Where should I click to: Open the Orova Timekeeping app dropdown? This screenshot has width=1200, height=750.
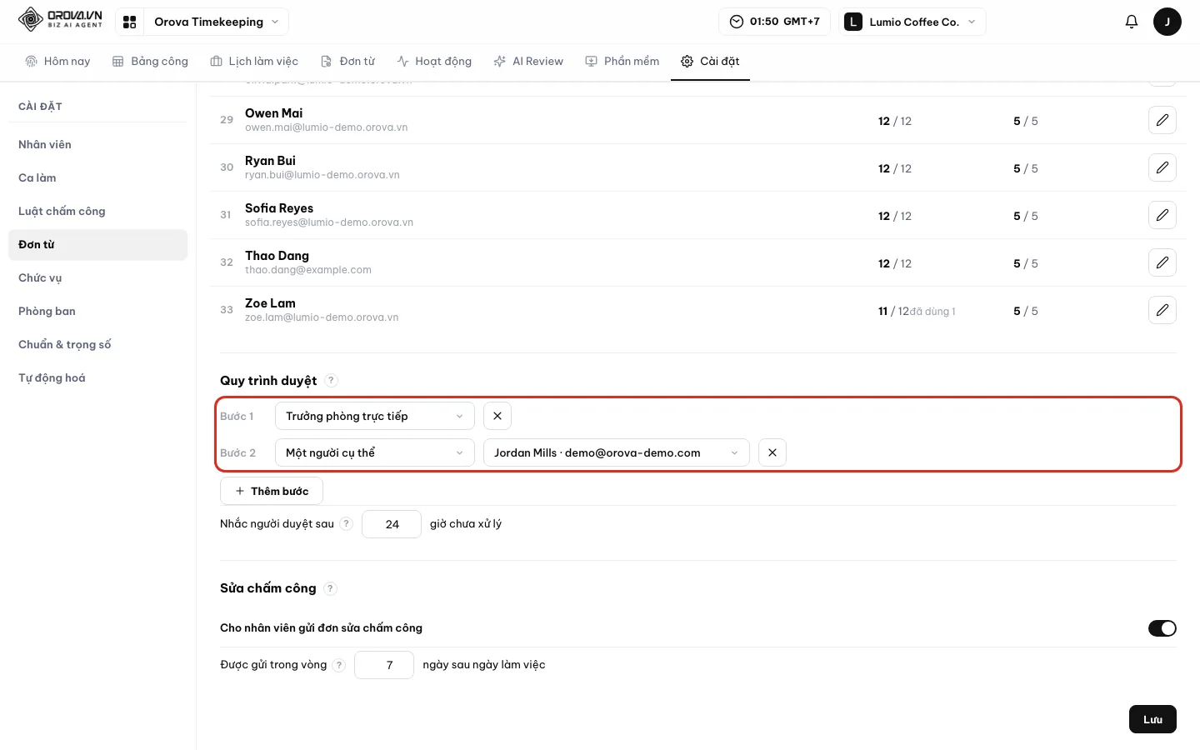(216, 22)
